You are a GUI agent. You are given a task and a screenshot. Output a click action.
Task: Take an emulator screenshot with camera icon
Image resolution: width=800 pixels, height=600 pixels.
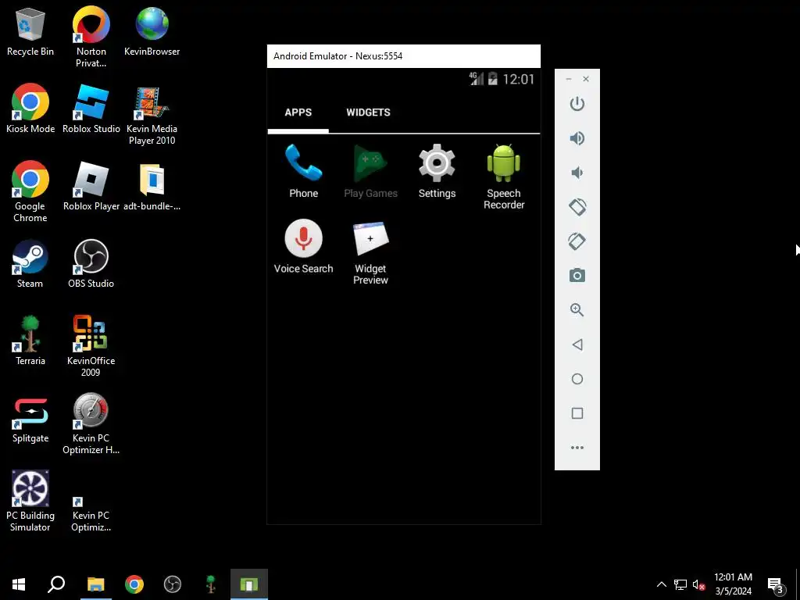pos(577,276)
